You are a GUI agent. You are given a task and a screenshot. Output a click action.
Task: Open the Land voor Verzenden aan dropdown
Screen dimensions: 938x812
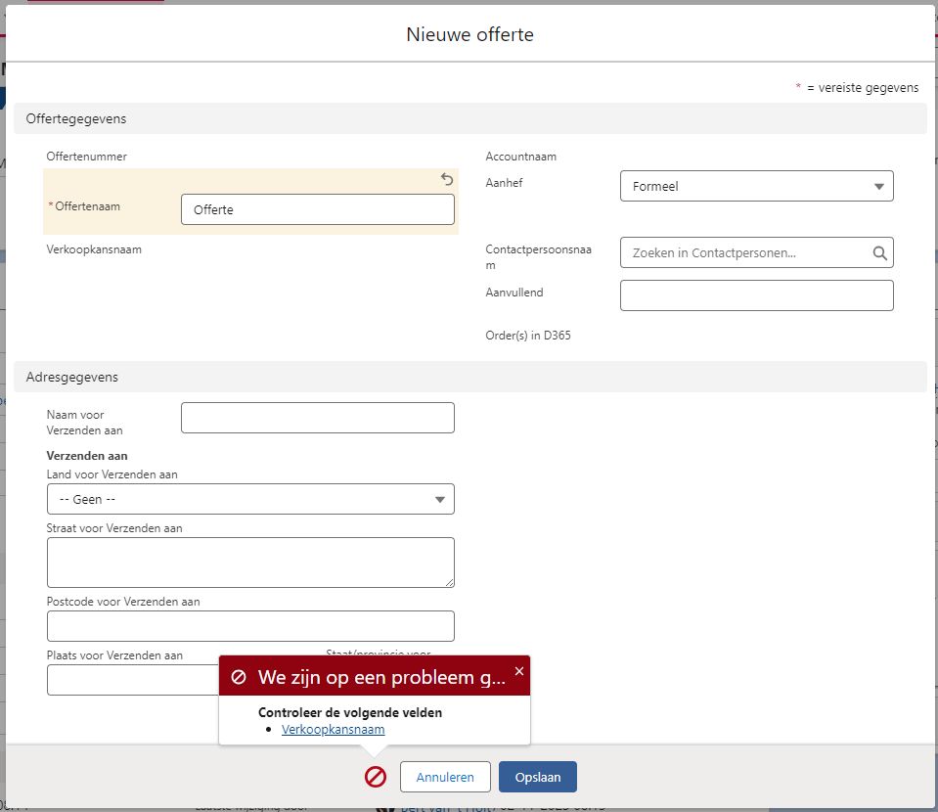[x=250, y=499]
